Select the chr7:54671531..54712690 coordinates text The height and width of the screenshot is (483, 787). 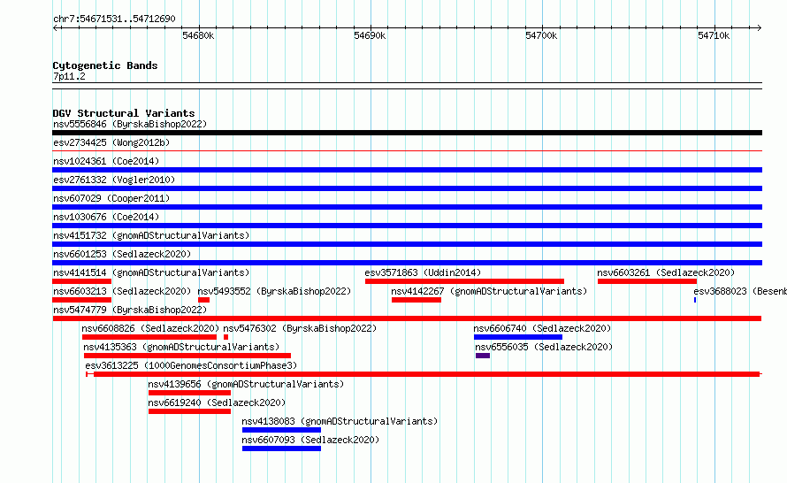tap(114, 19)
